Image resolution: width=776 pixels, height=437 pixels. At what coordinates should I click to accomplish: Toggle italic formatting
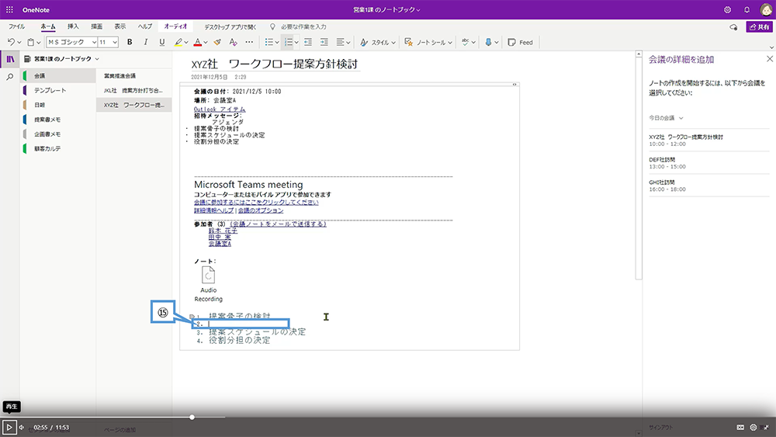[x=146, y=42]
